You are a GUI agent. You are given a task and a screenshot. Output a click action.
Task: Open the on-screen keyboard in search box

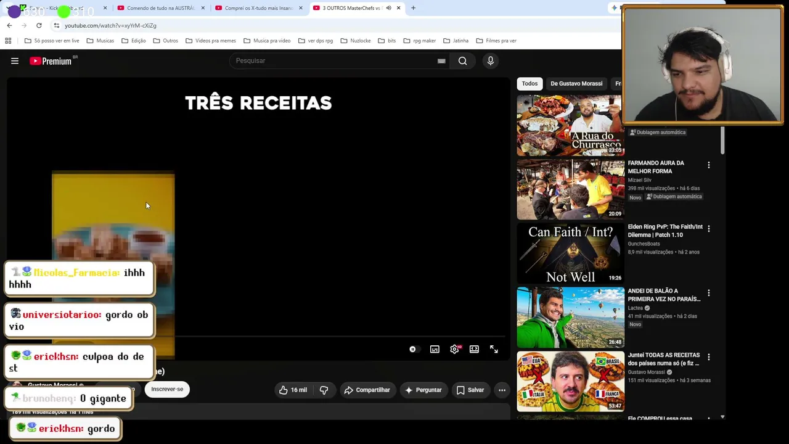pos(441,61)
